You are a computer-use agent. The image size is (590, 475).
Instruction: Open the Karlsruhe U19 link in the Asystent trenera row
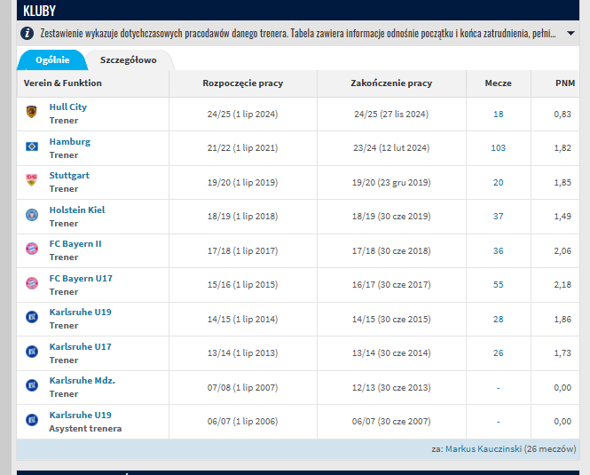tap(81, 416)
